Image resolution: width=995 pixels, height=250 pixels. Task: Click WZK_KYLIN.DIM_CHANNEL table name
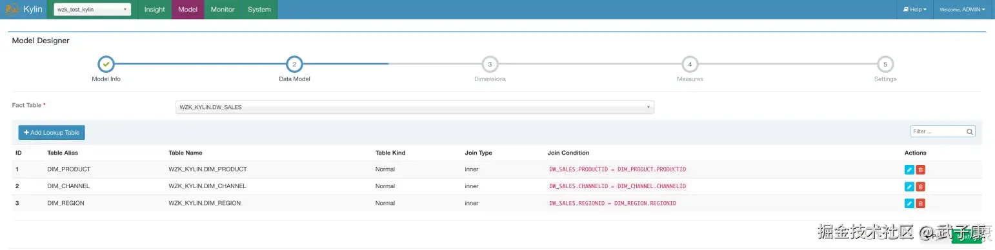pyautogui.click(x=207, y=186)
